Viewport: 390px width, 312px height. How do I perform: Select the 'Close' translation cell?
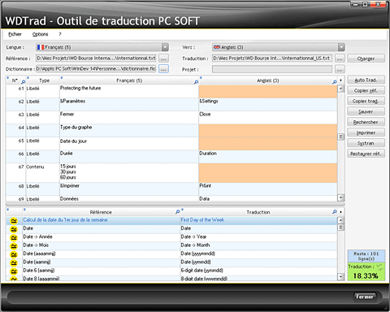tap(268, 118)
